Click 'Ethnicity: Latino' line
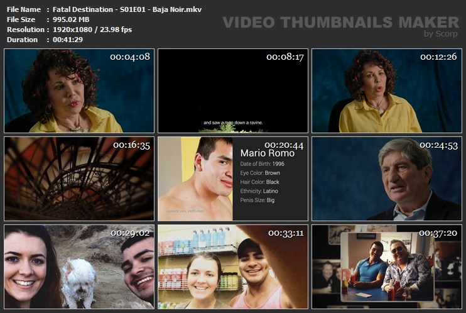This screenshot has width=466, height=313. click(x=259, y=191)
